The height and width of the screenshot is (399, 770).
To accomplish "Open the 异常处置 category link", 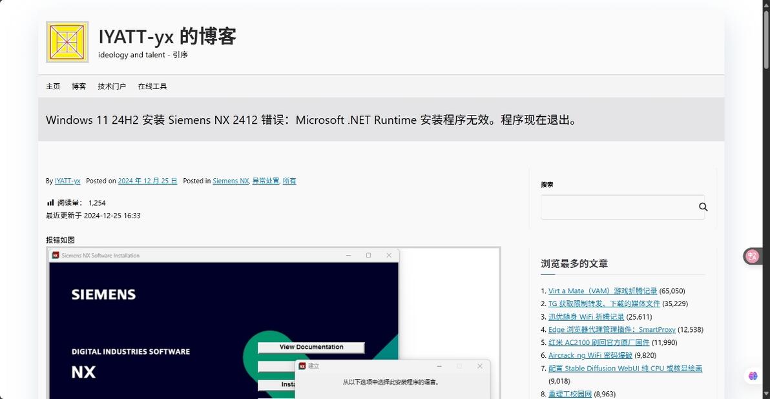I will click(265, 181).
